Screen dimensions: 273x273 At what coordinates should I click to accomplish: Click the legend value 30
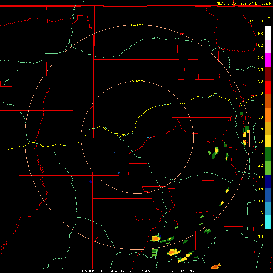pyautogui.click(x=261, y=141)
